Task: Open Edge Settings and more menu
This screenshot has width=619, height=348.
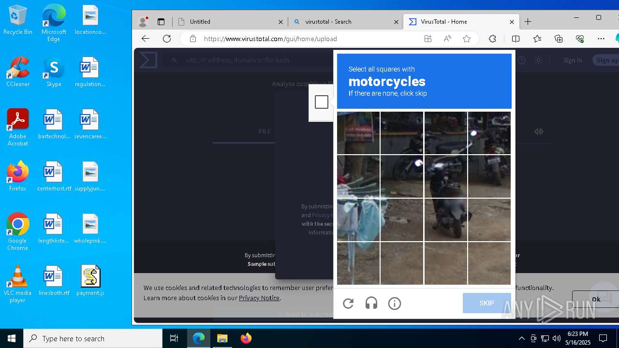Action: coord(601,39)
